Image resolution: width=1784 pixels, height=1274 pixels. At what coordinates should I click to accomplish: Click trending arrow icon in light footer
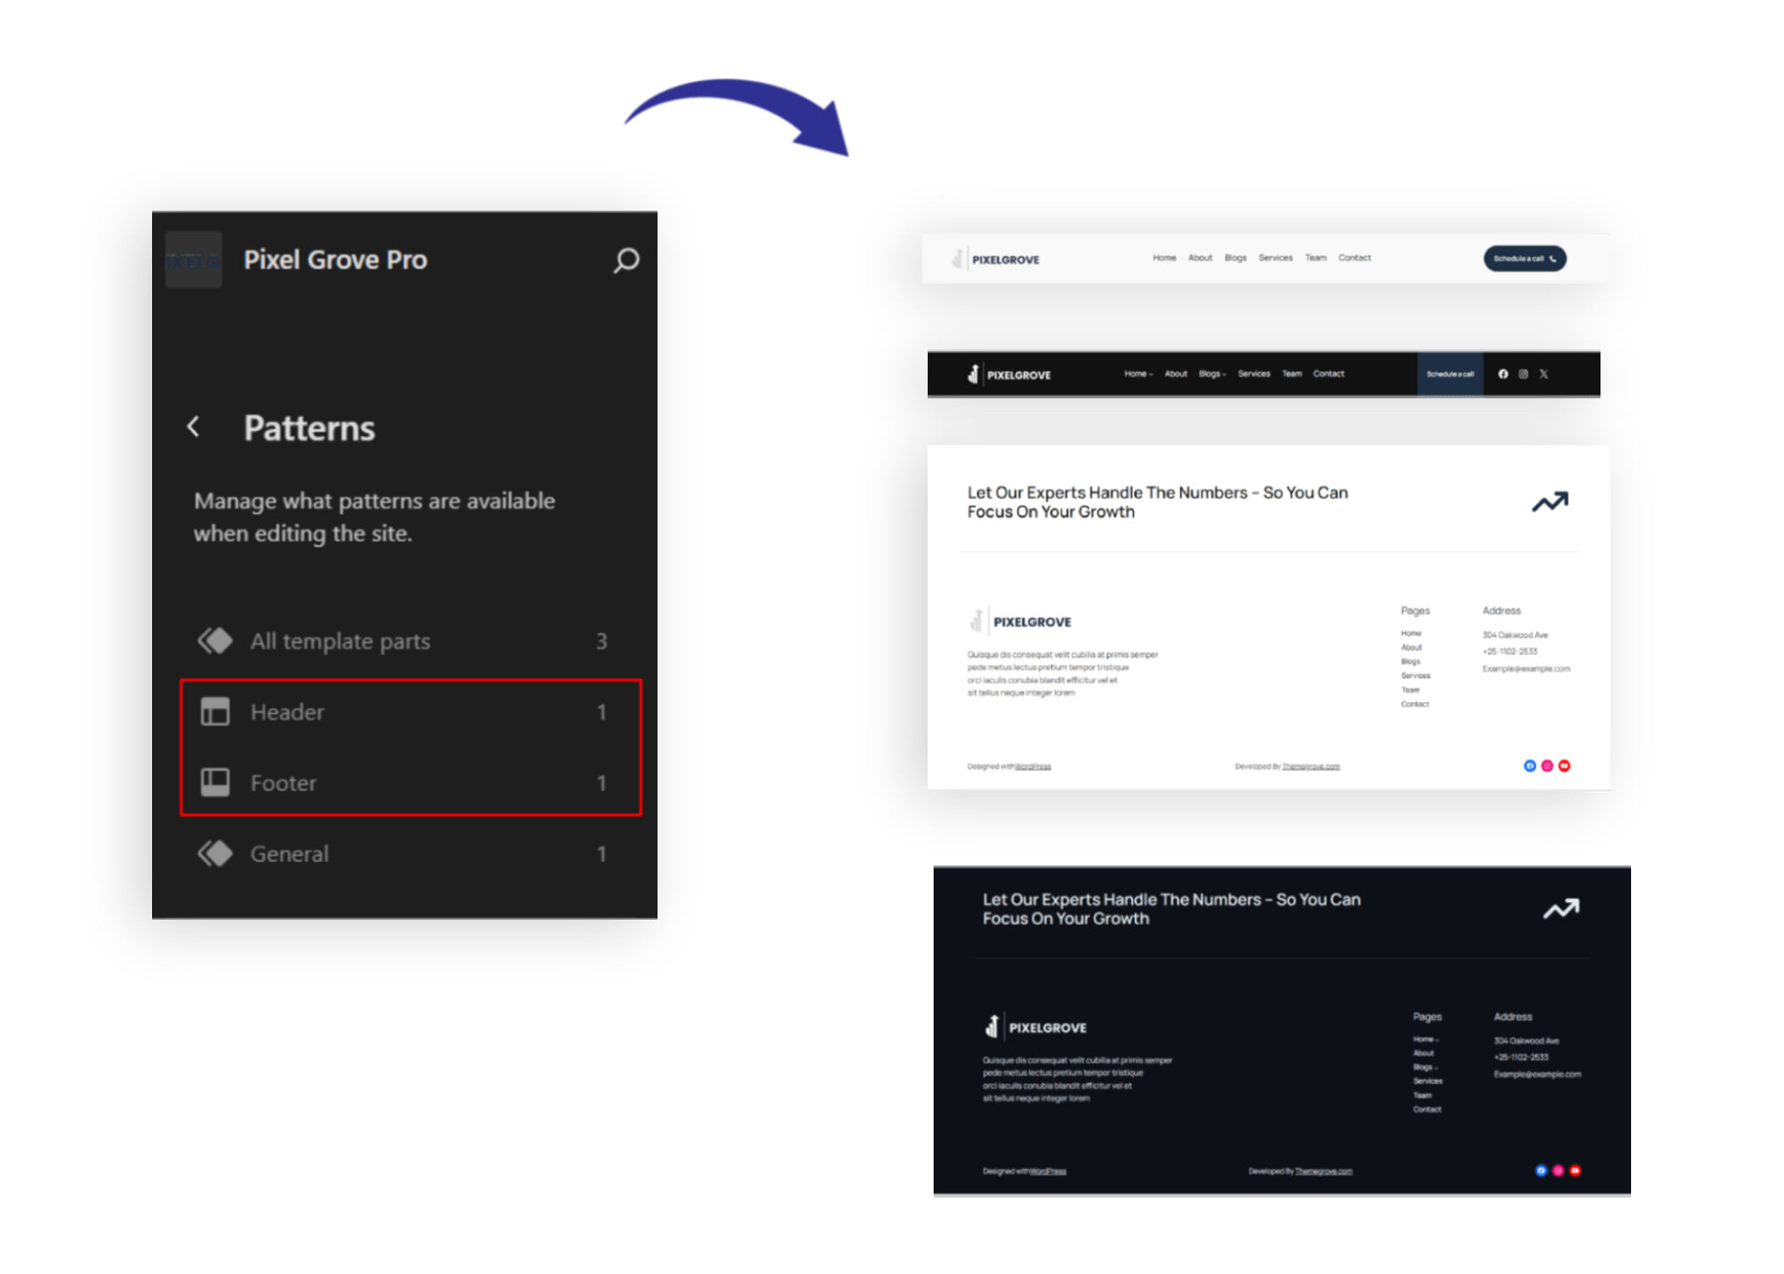1550,502
